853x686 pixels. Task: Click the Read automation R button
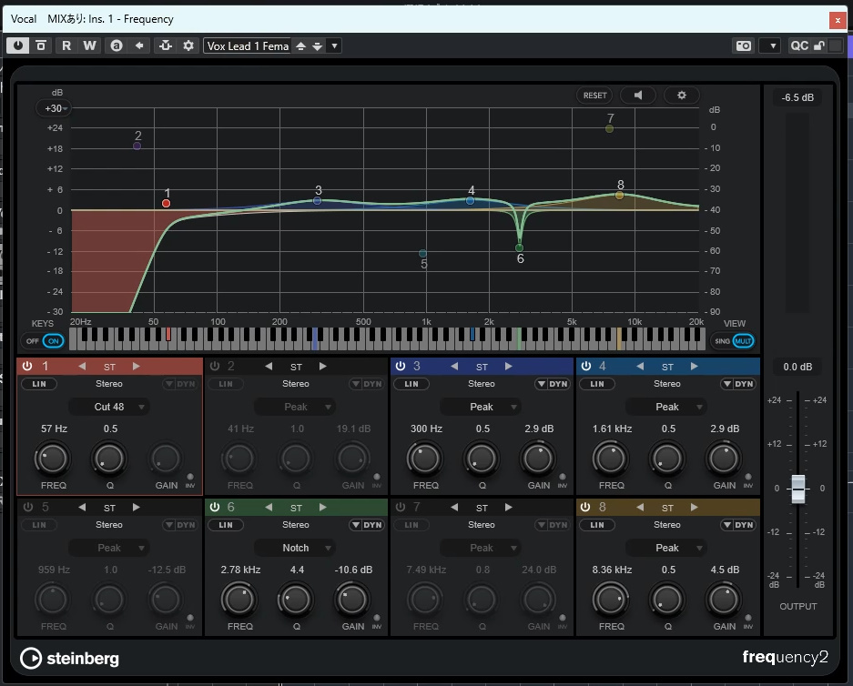coord(66,45)
